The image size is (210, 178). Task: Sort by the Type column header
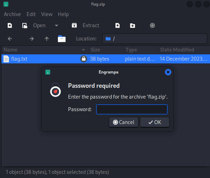(x=141, y=50)
